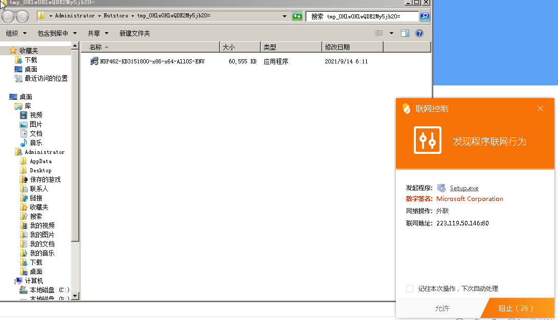Toggle the preview pane icon

tap(405, 33)
